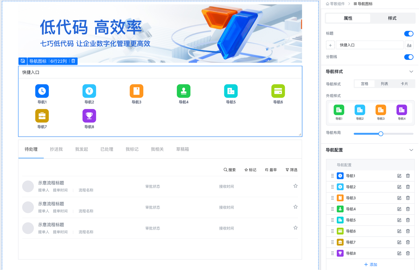The width and height of the screenshot is (419, 270).
Task: Edit the 导航3 item in configuration list
Action: coord(399,198)
